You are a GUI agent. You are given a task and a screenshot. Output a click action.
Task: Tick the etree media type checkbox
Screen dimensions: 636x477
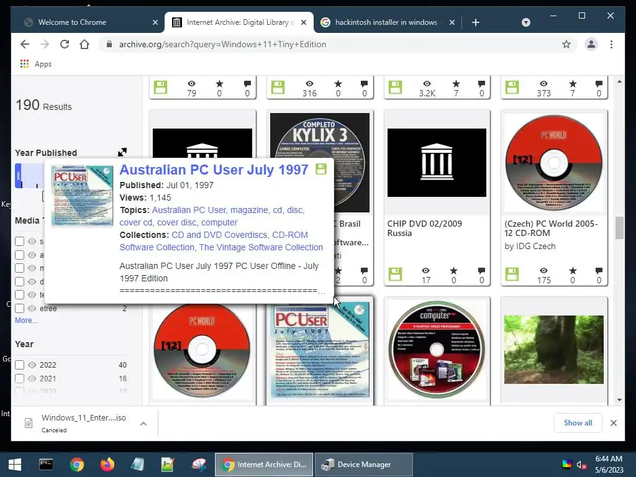pyautogui.click(x=19, y=308)
